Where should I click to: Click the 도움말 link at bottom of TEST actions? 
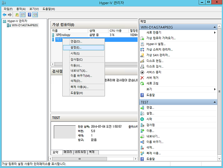151,159
